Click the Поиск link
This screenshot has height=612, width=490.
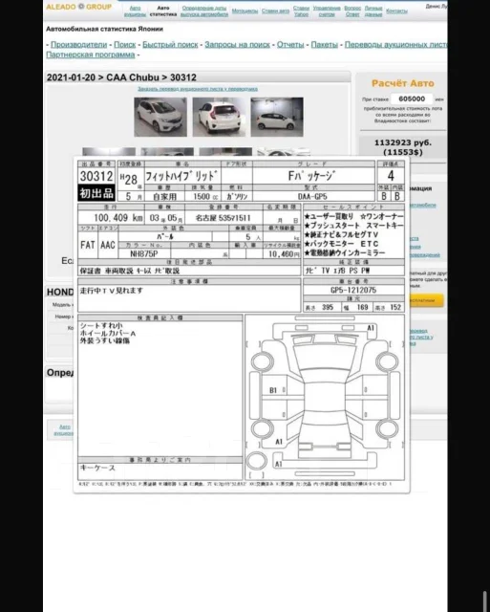click(x=125, y=45)
